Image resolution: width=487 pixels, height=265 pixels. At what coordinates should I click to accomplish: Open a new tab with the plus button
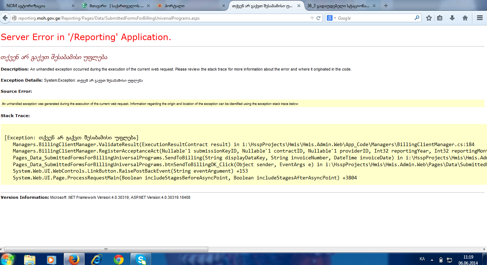tap(386, 6)
